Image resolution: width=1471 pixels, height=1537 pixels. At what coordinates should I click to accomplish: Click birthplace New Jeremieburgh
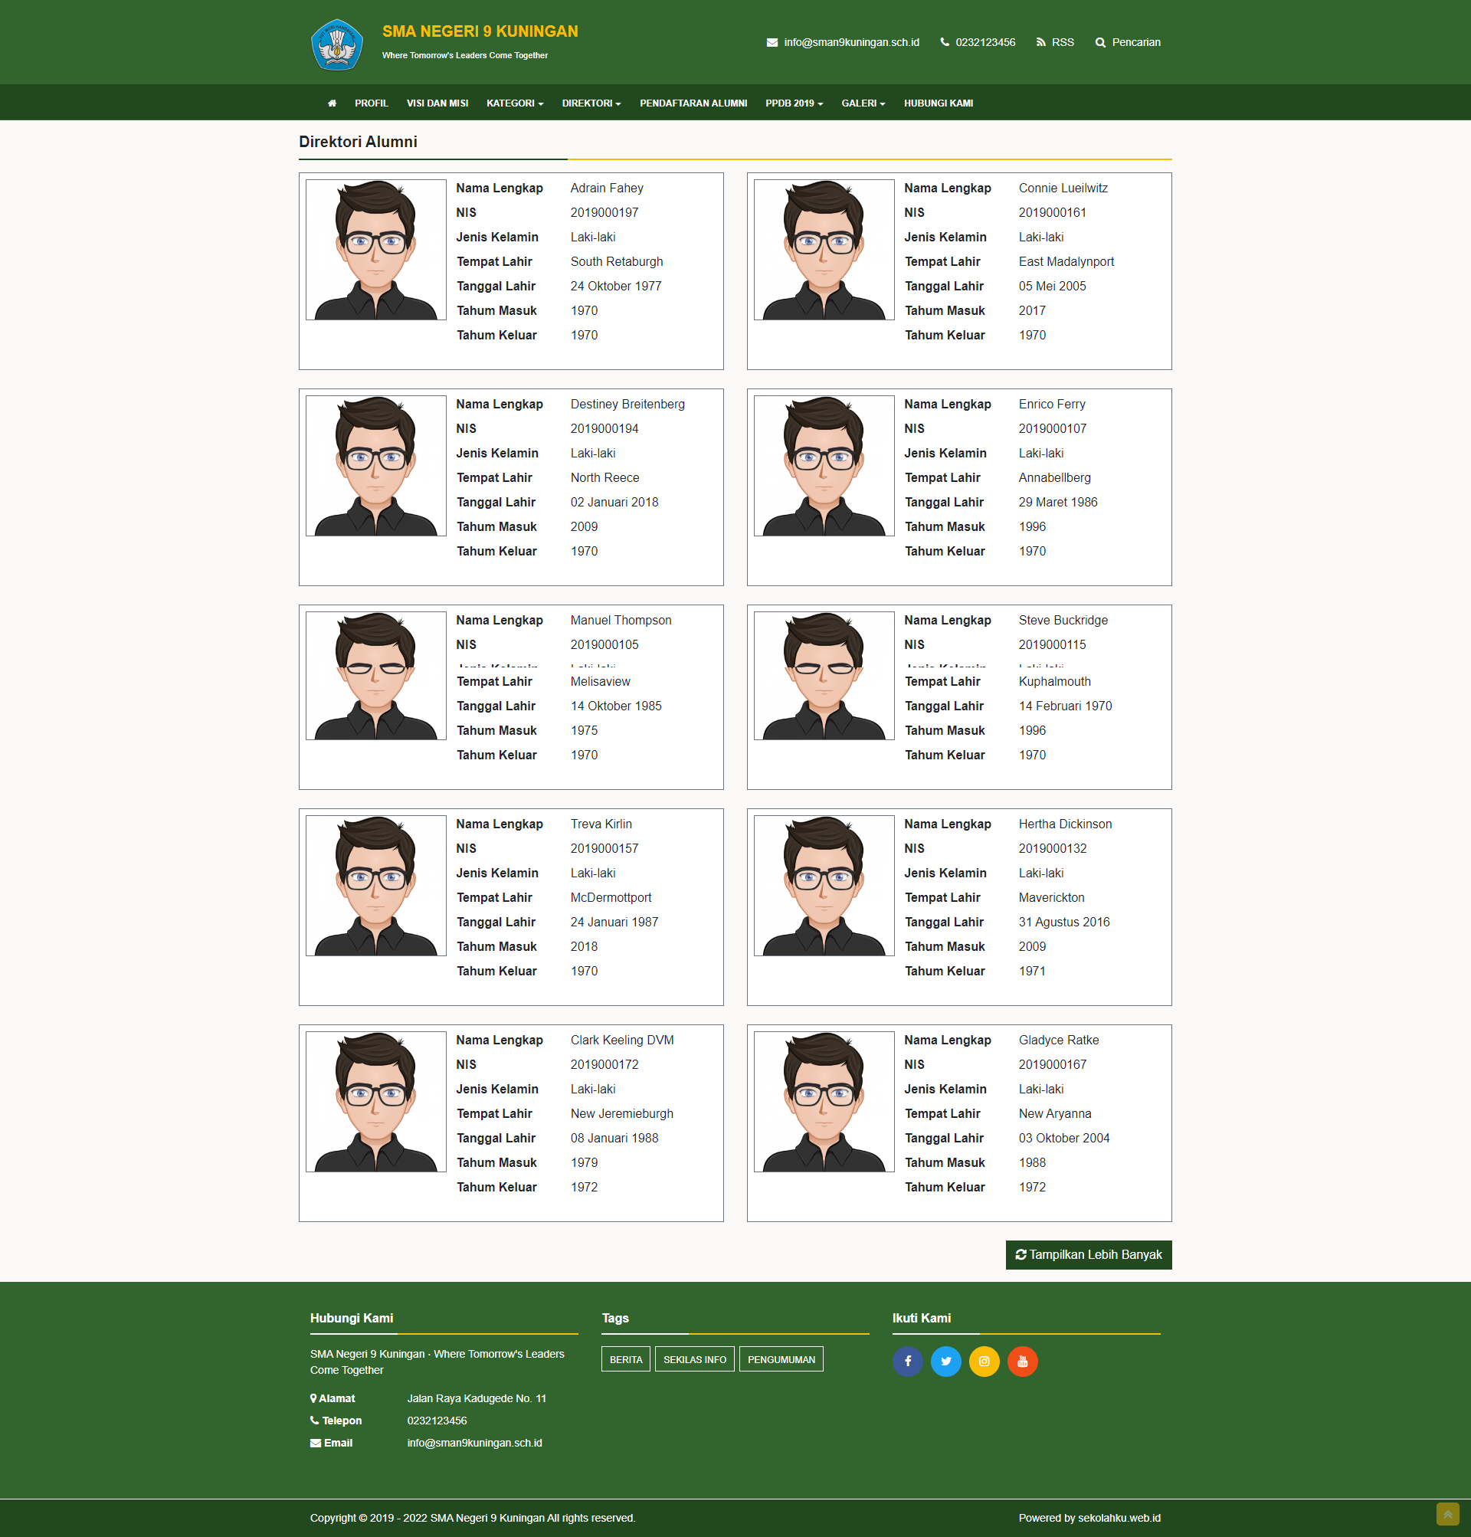[621, 1113]
